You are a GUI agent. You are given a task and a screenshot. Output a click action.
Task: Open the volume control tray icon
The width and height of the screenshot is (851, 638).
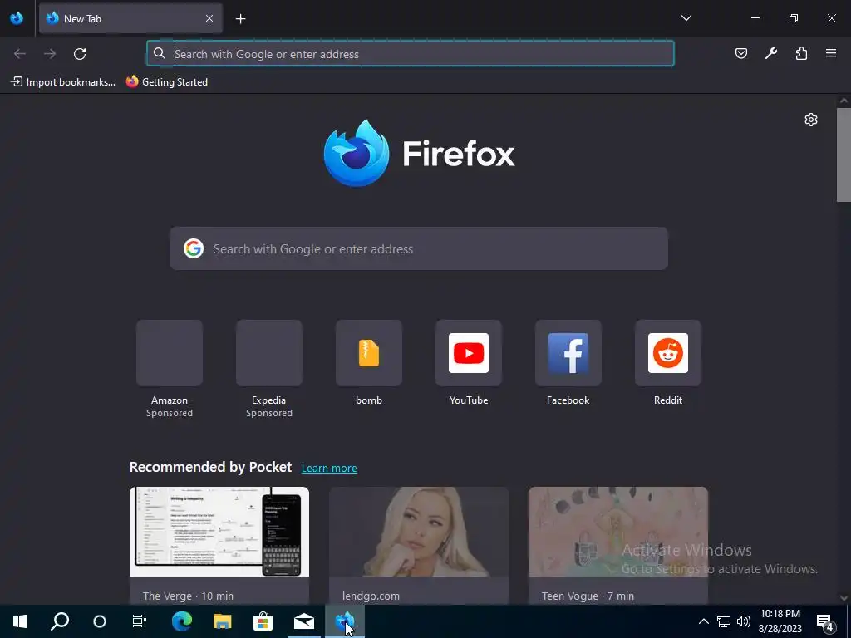[744, 621]
